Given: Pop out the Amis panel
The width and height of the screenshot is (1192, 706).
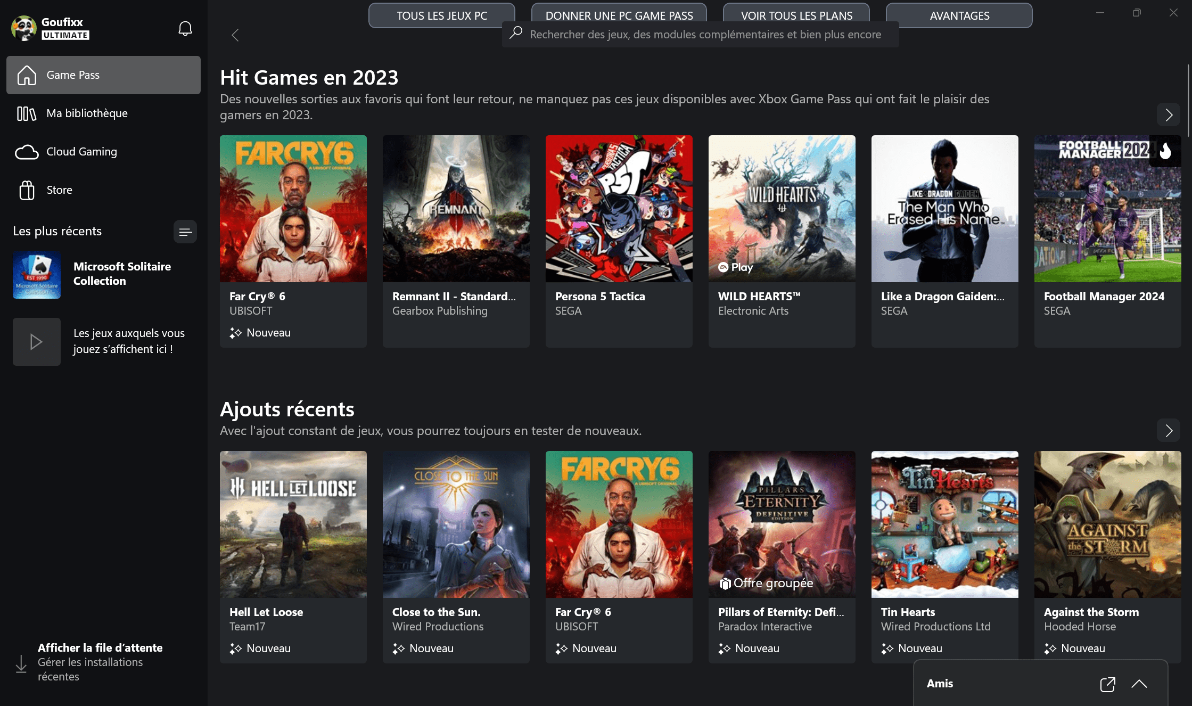Looking at the screenshot, I should click(x=1107, y=684).
